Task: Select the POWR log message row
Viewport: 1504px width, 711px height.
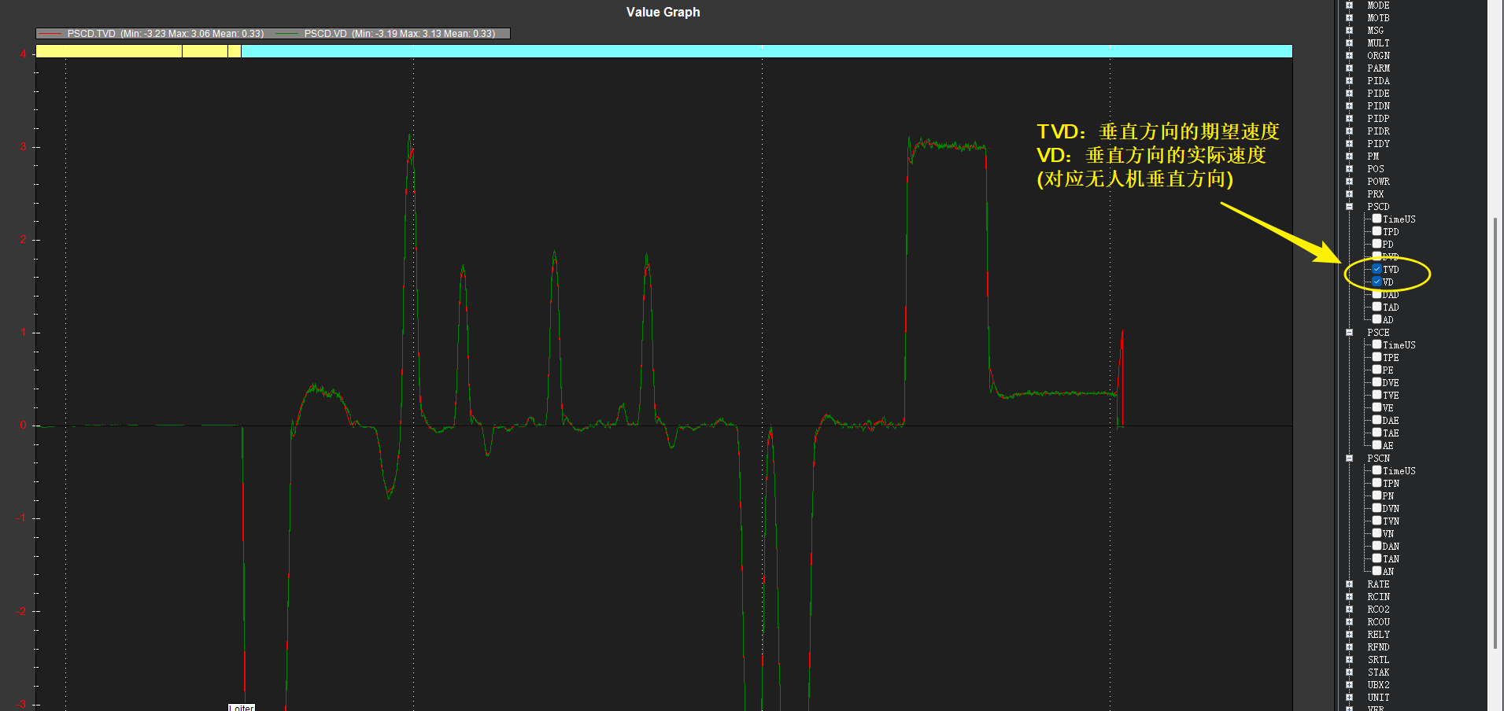Action: [1378, 182]
